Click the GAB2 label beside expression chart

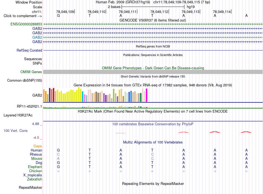[x=37, y=95]
